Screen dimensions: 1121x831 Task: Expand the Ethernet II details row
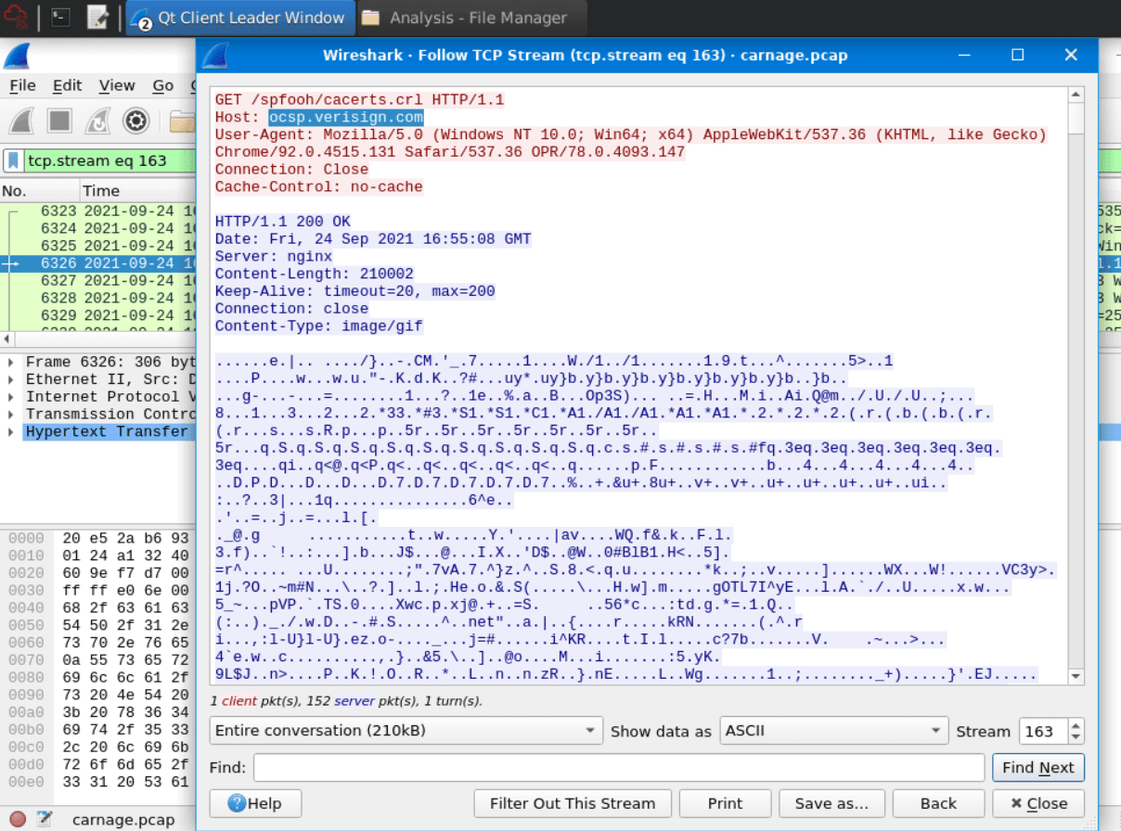(10, 379)
